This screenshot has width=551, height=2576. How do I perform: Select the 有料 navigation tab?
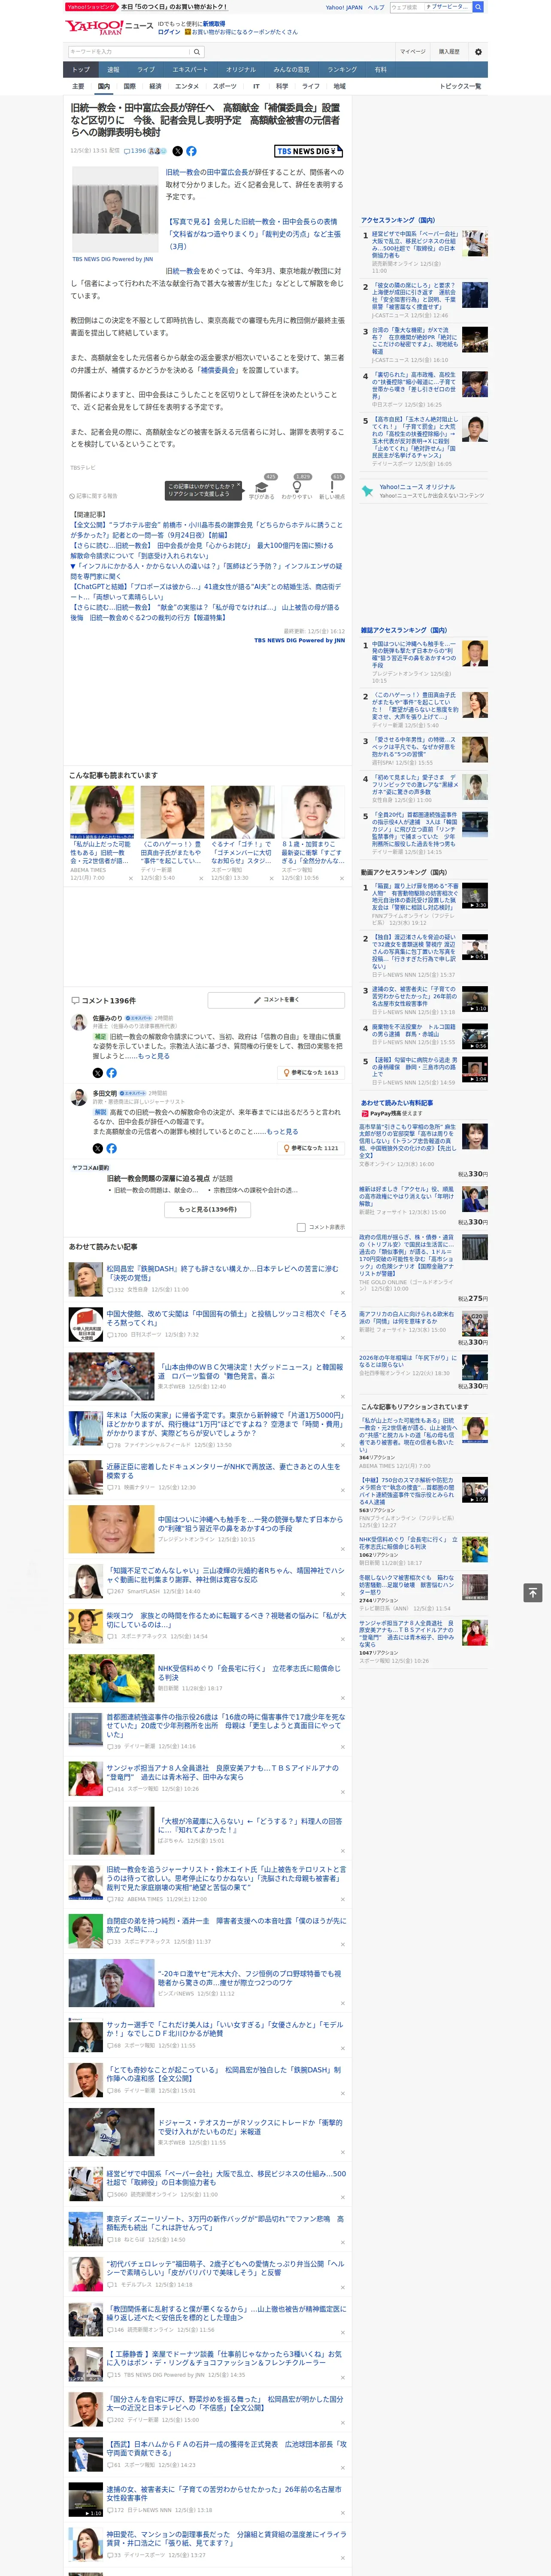click(380, 69)
